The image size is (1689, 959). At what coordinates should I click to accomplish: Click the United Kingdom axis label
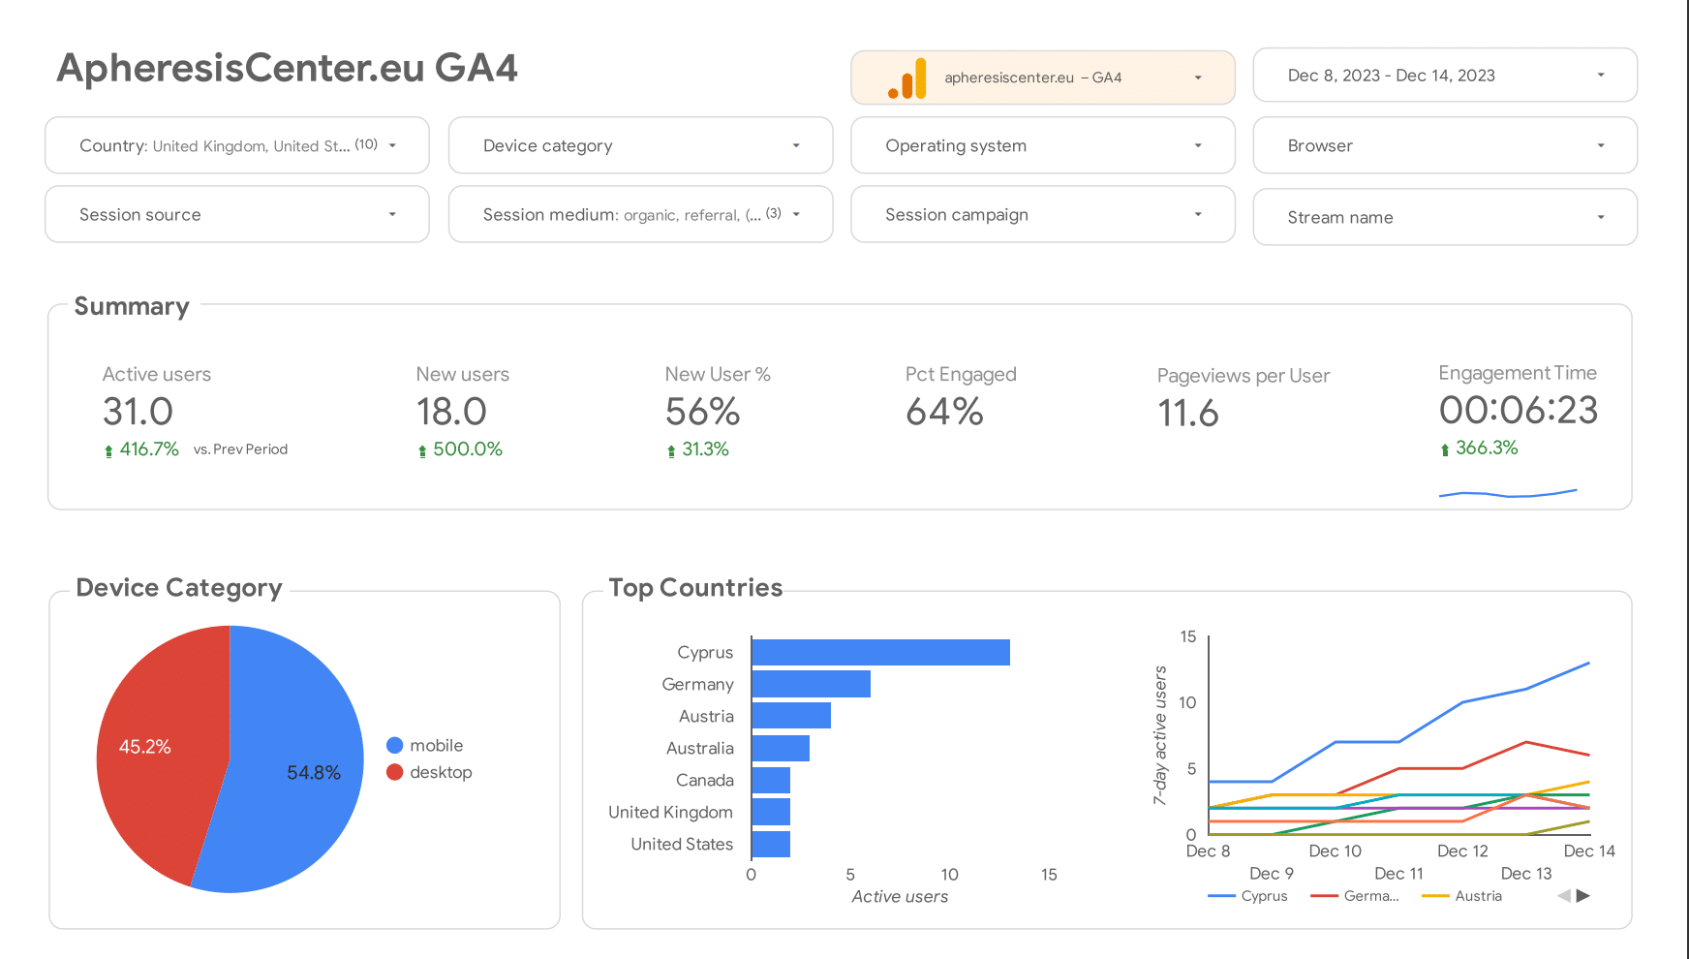[x=670, y=812]
